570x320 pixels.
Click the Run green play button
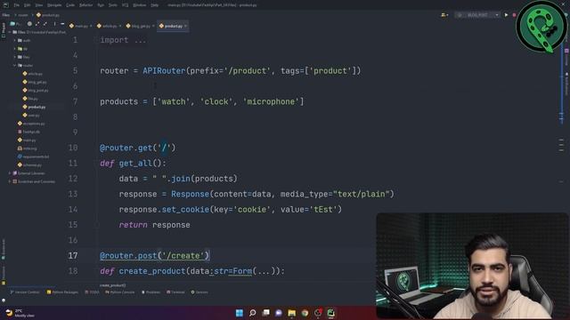click(506, 15)
